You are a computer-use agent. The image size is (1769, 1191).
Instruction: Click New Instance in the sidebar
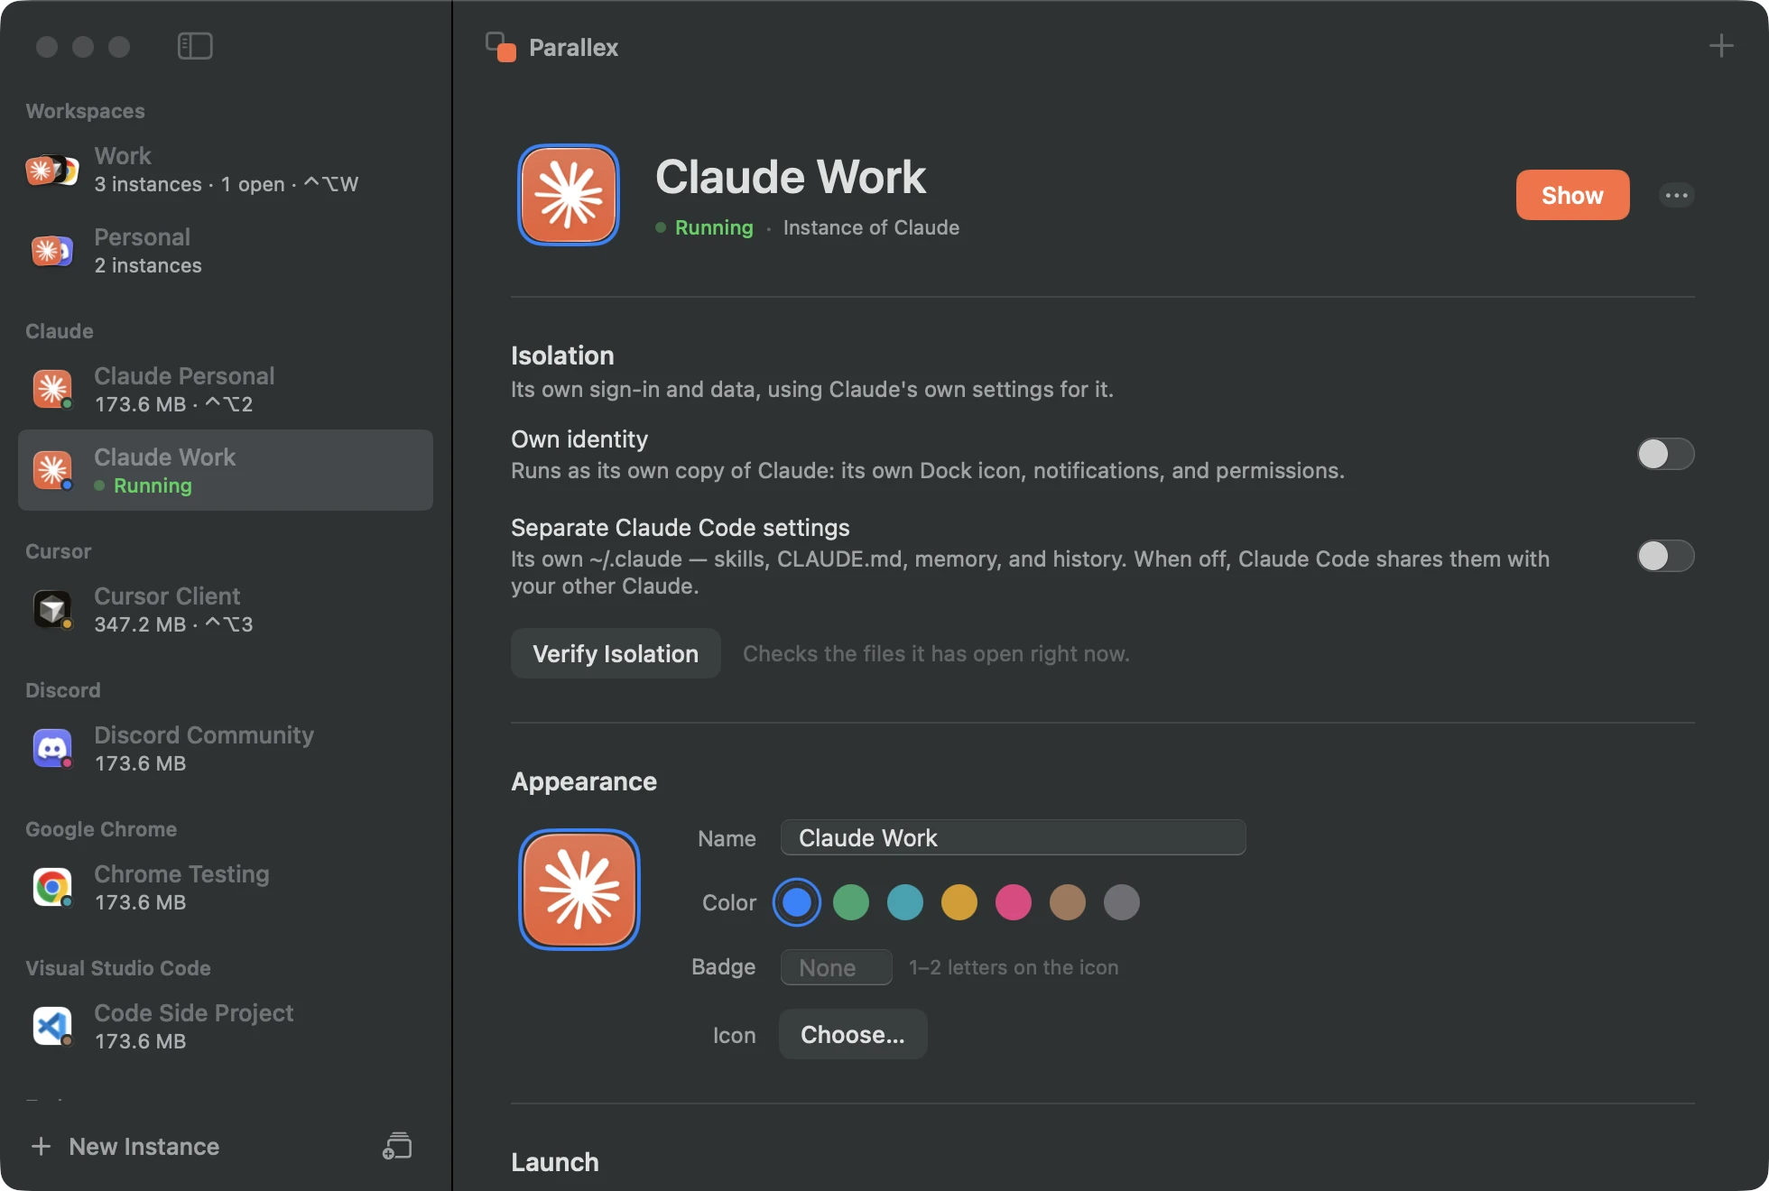click(x=126, y=1146)
